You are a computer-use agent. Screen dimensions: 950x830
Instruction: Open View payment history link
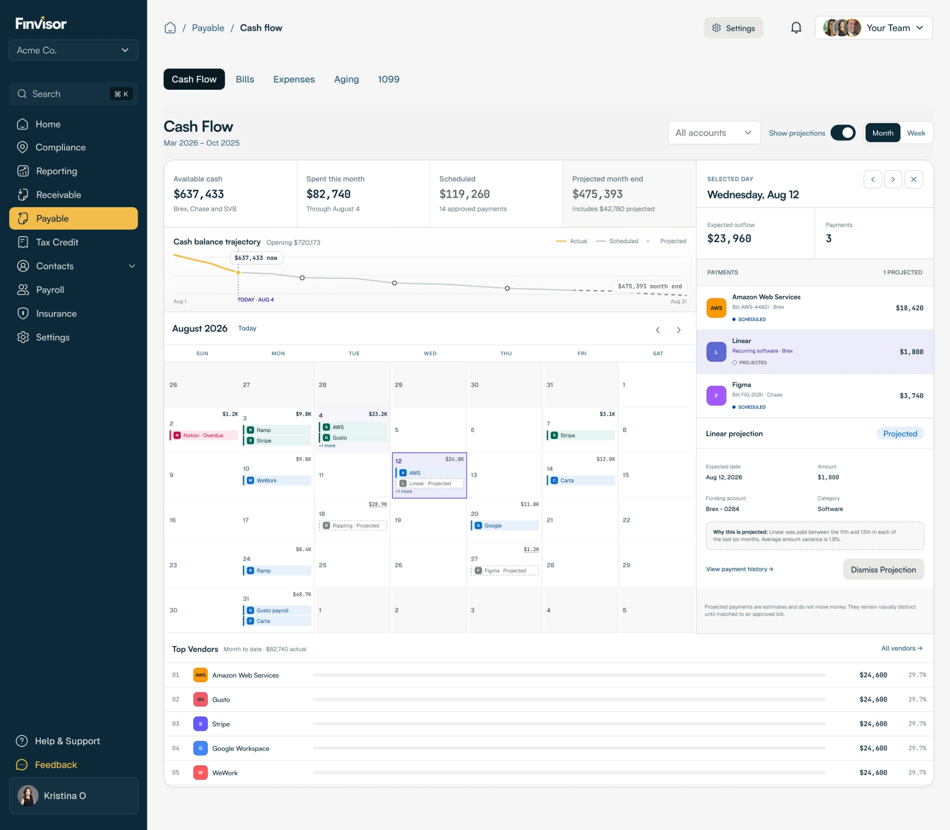click(740, 569)
